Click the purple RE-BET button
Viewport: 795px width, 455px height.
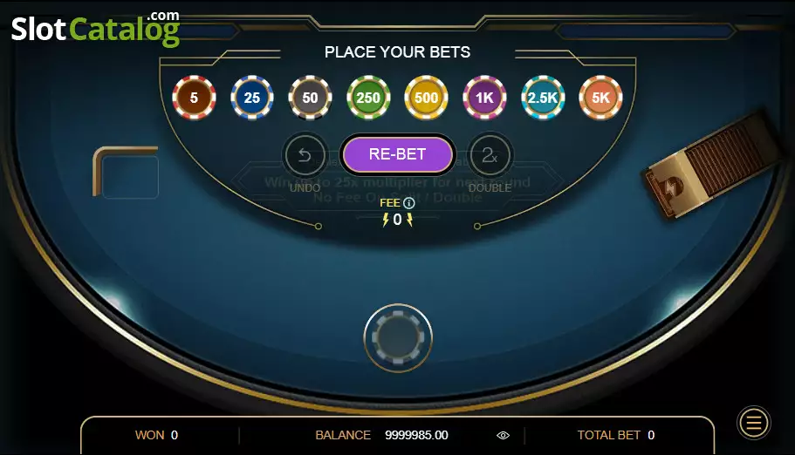click(398, 154)
